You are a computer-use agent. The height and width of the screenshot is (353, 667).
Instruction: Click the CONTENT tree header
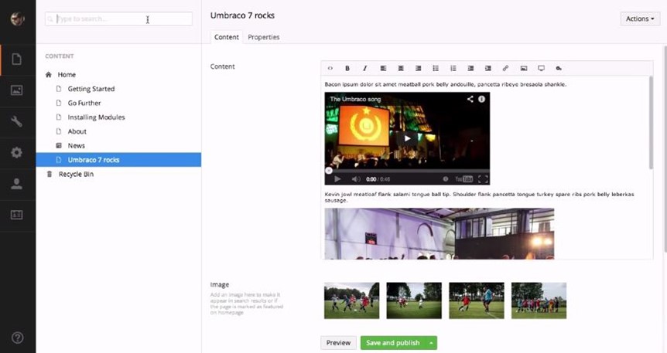click(x=60, y=56)
